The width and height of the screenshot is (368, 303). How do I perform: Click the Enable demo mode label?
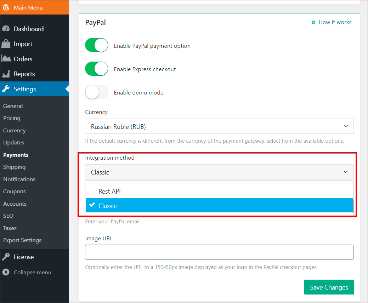click(138, 93)
